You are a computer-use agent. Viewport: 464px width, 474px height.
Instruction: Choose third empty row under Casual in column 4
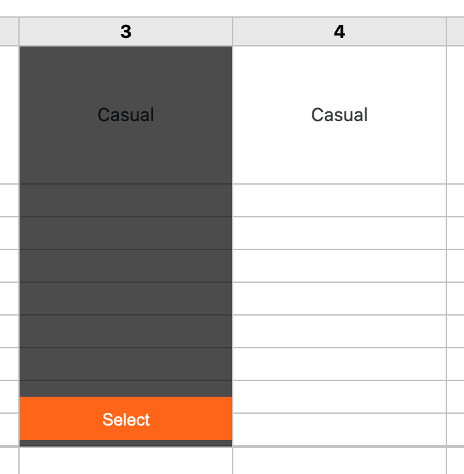point(339,266)
